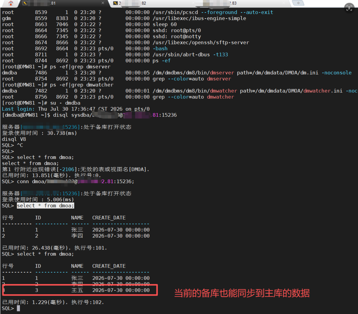Close the session tab ending in .81
Viewport: 358px width, 314px height.
click(103, 3)
